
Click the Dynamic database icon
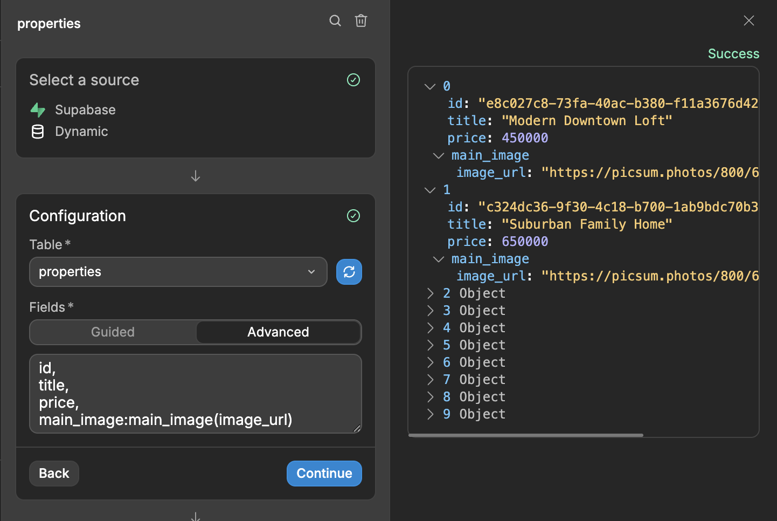pyautogui.click(x=38, y=132)
